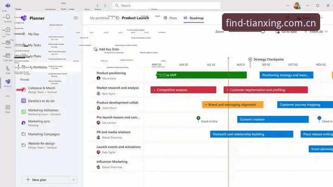
Task: Collapse the Planner sidebar panel icon
Action: 76,18
